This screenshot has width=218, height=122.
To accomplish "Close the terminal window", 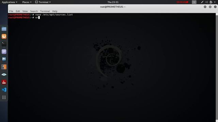I will 215,7.
